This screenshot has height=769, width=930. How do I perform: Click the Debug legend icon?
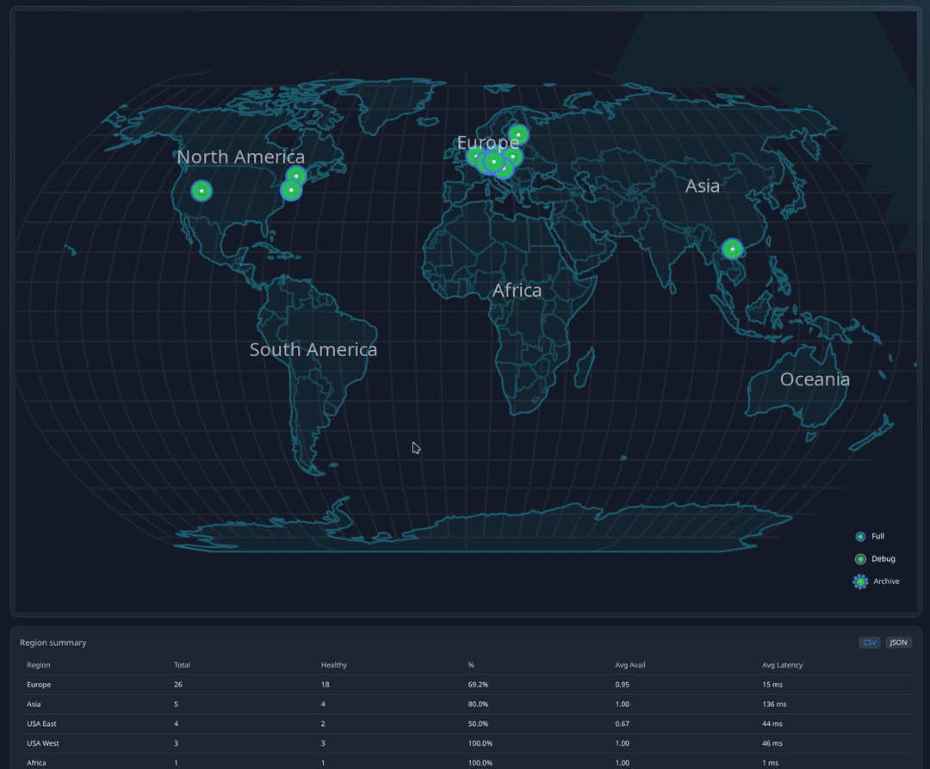pyautogui.click(x=859, y=558)
